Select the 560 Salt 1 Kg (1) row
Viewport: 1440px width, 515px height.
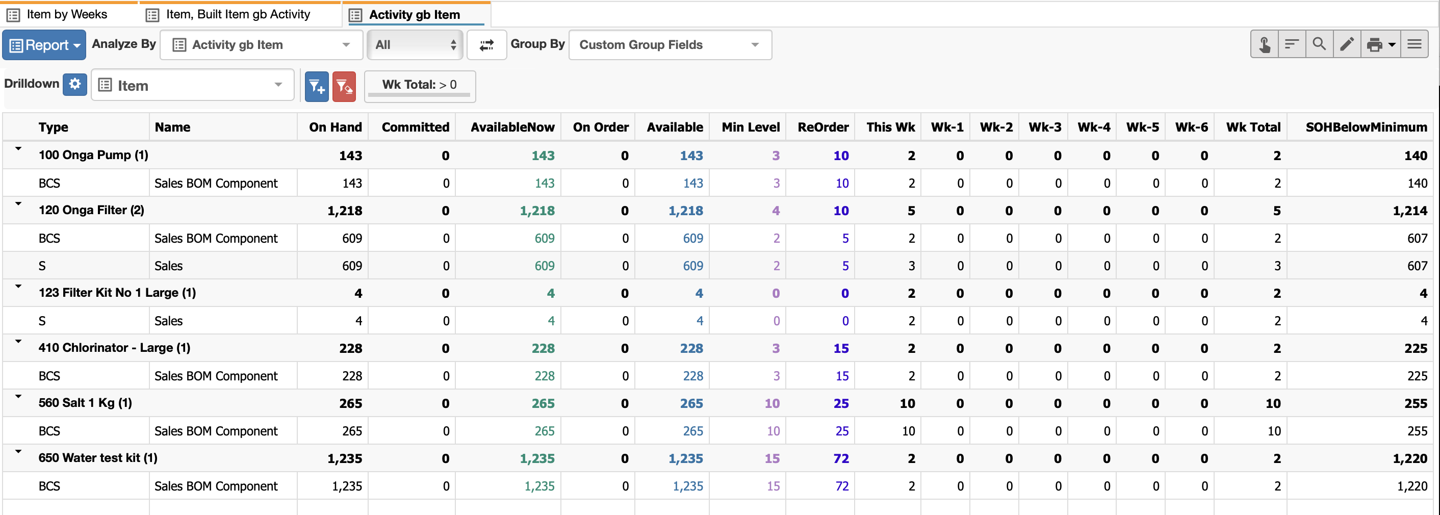click(718, 403)
